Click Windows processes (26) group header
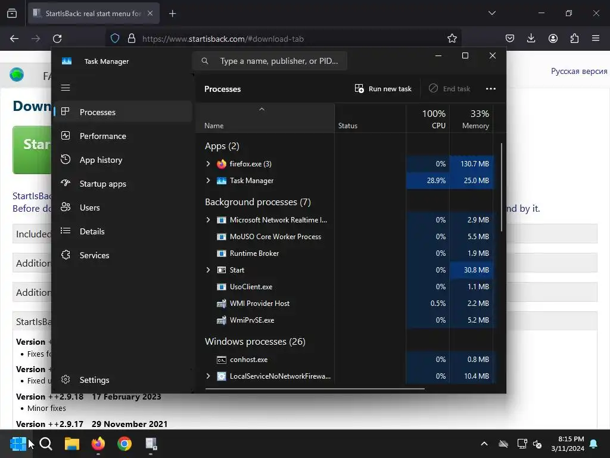 click(x=255, y=342)
